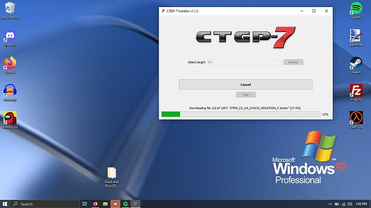Switch to Discord in the taskbar
The width and height of the screenshot is (371, 208).
coord(115,204)
